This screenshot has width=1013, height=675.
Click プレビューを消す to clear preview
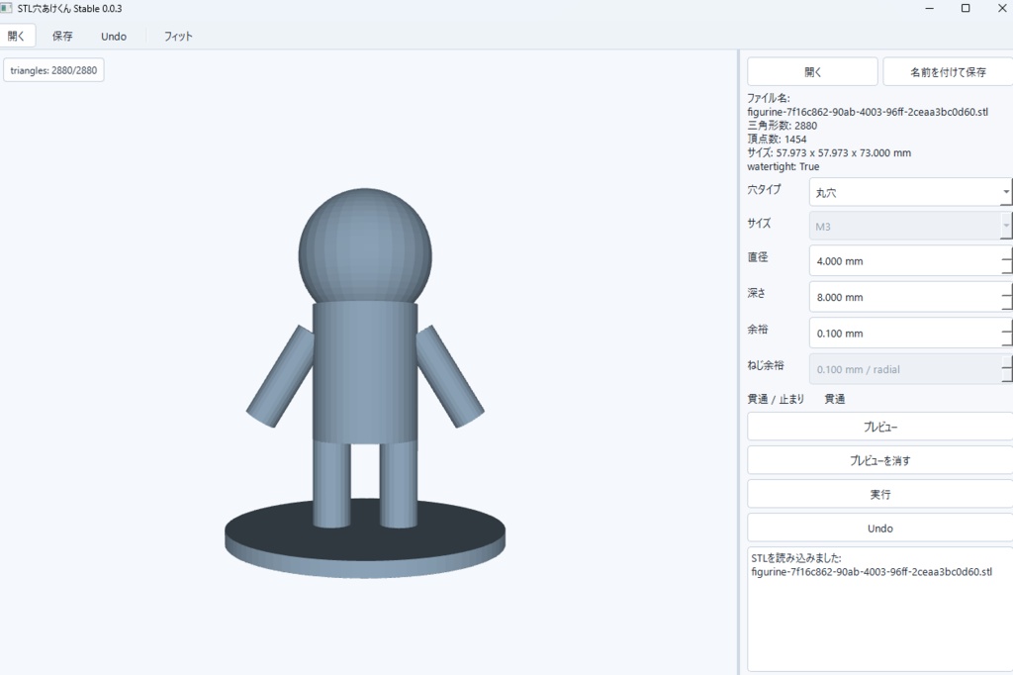pyautogui.click(x=879, y=460)
